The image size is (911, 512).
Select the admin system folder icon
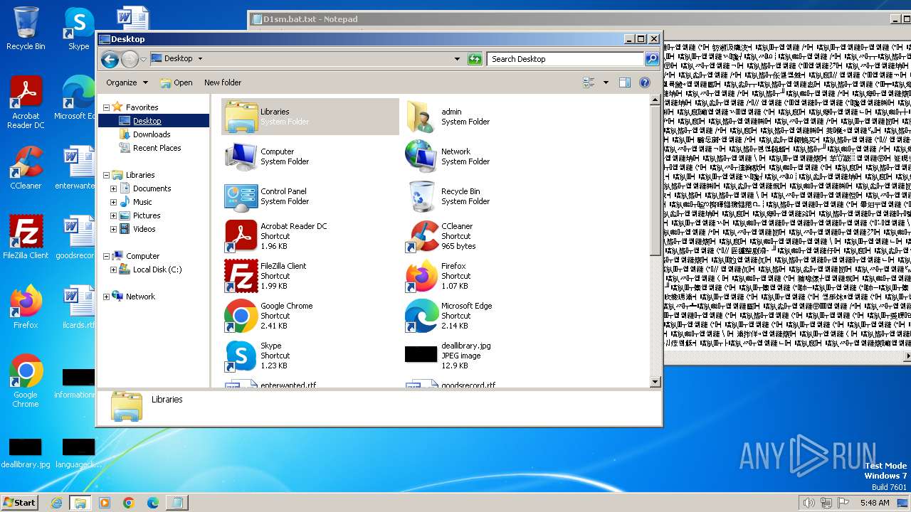pyautogui.click(x=421, y=117)
